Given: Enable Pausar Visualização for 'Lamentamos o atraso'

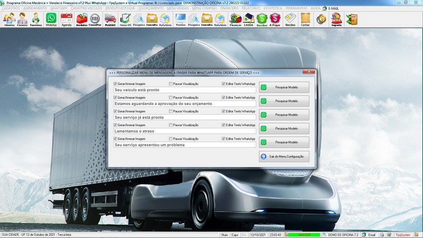Looking at the screenshot, I should pyautogui.click(x=170, y=125).
